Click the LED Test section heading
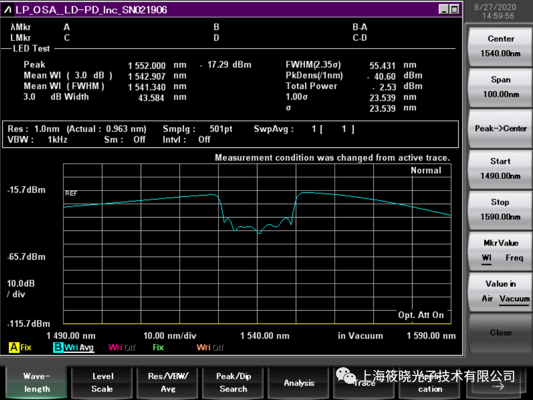Viewport: 533px width, 400px height. [x=31, y=48]
